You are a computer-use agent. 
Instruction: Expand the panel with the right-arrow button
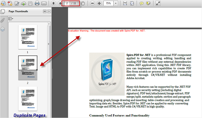click(49, 11)
